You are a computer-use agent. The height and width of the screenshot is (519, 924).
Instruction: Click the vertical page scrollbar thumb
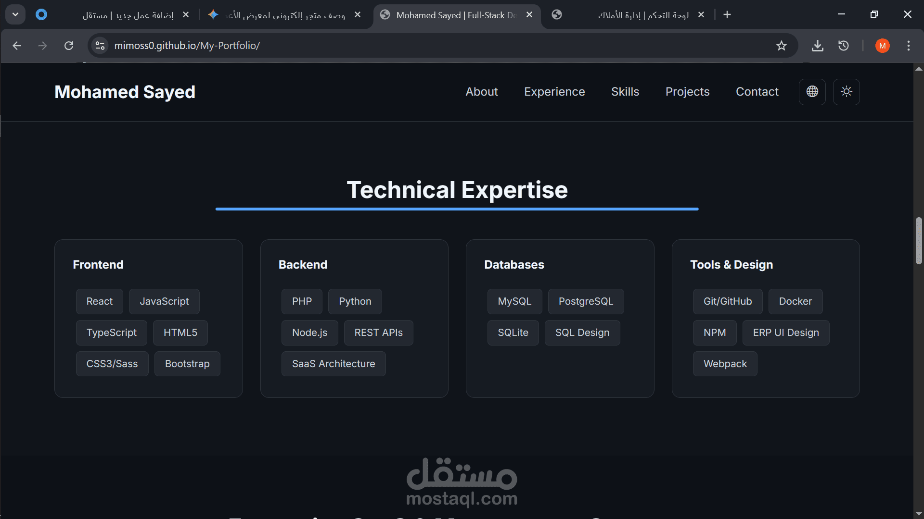coord(918,240)
